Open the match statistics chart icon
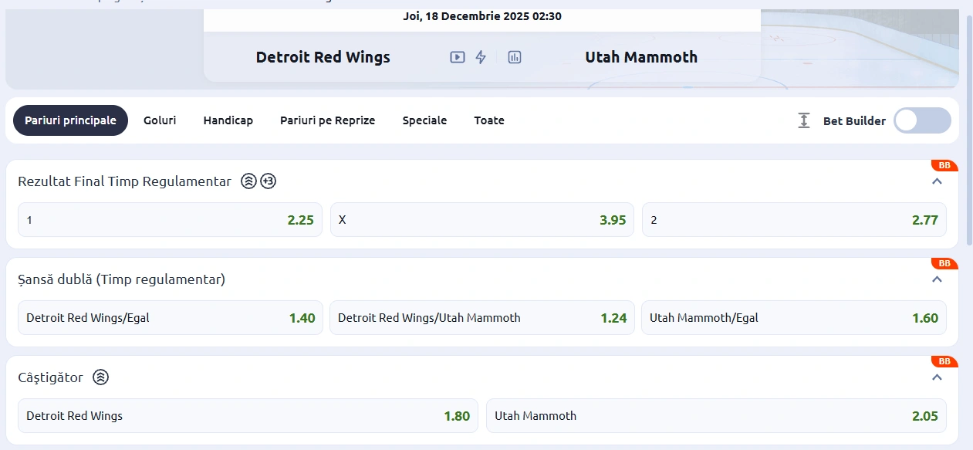The width and height of the screenshot is (973, 450). [515, 57]
